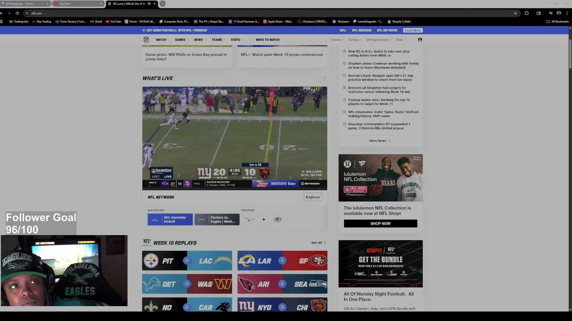The image size is (572, 321).
Task: Open the ESPN Get The Bundle ad
Action: (x=380, y=264)
